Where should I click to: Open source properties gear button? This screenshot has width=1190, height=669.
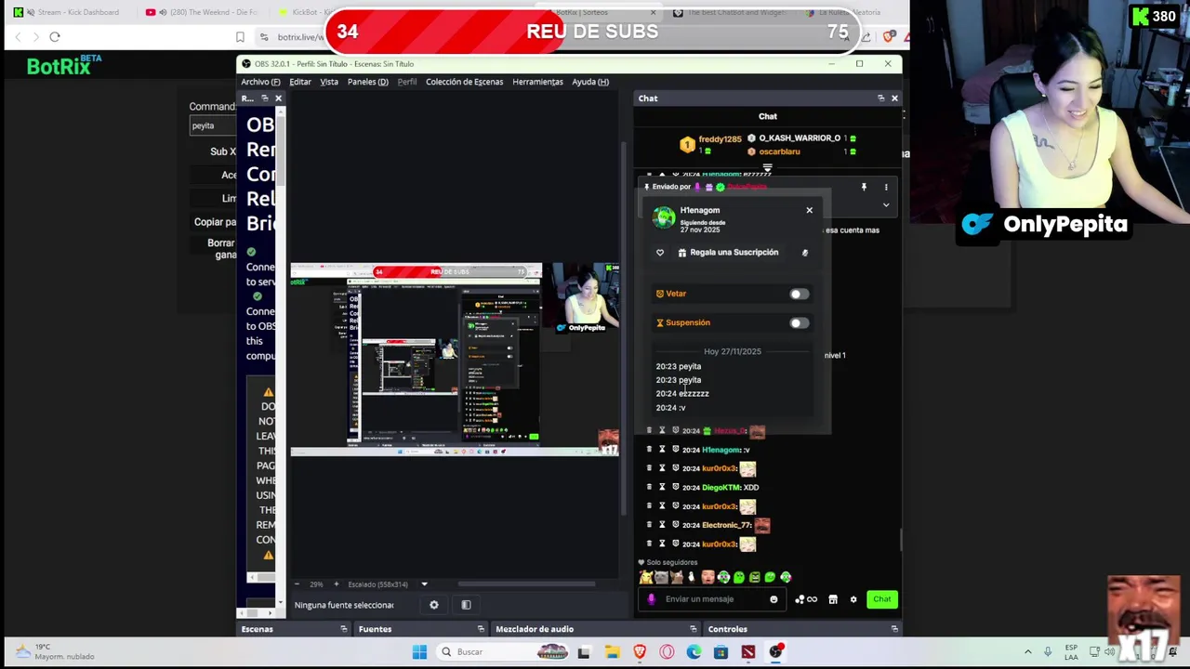tap(434, 605)
